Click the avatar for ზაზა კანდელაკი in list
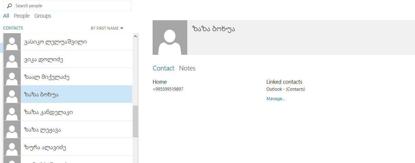This screenshot has height=163, width=415. [12, 112]
